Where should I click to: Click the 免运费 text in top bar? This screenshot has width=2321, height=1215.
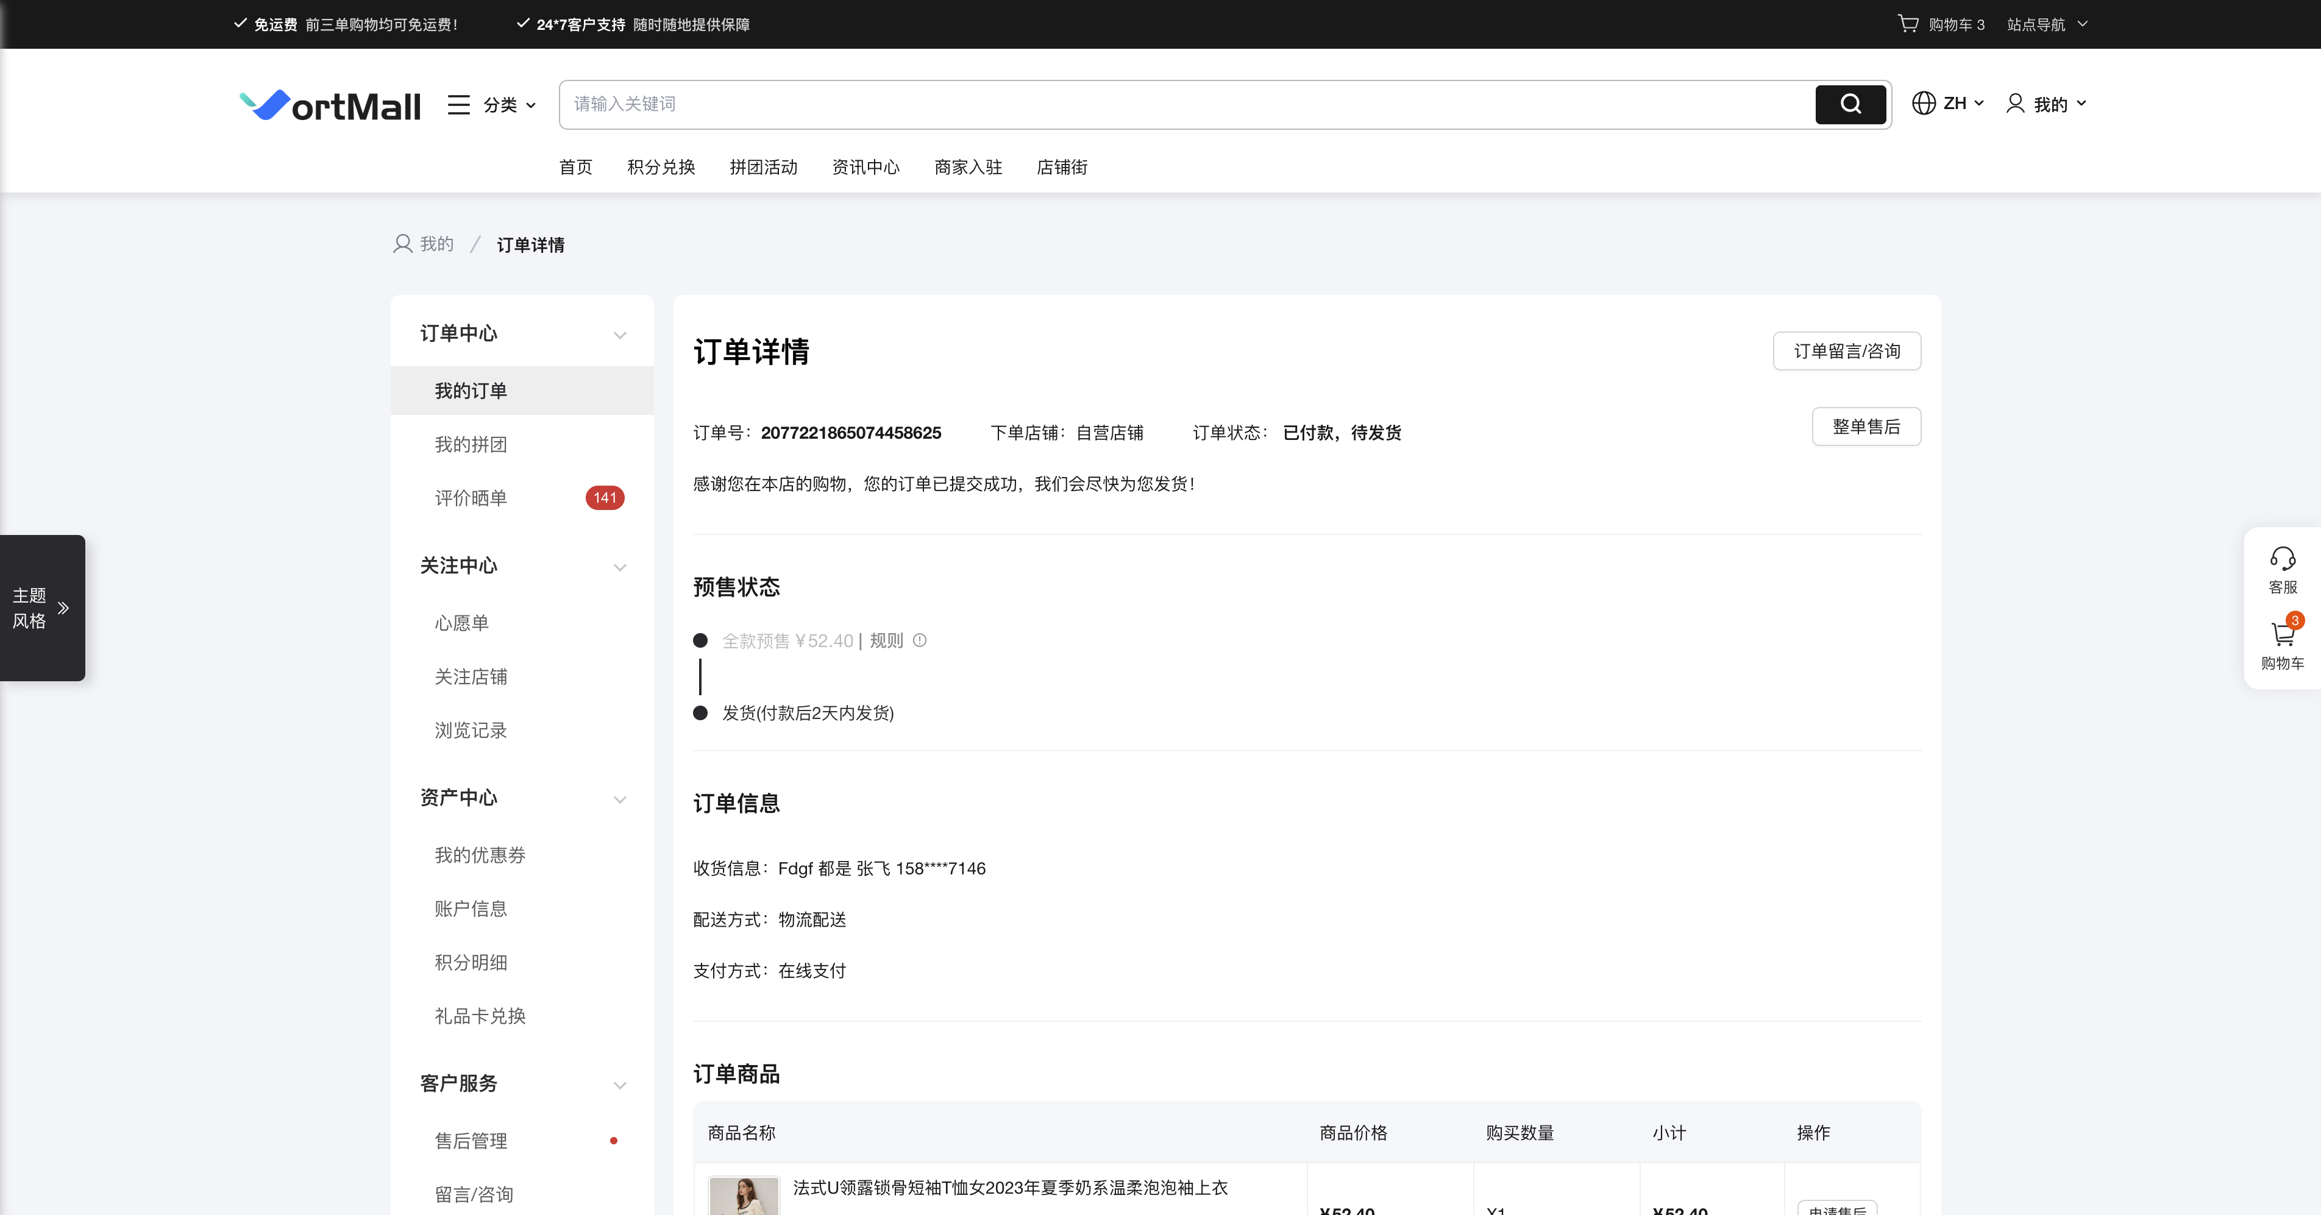[x=275, y=24]
